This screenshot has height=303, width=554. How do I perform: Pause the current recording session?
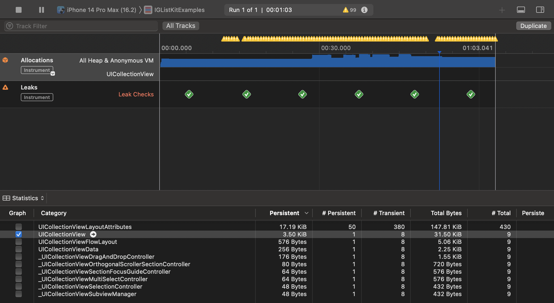[x=41, y=10]
